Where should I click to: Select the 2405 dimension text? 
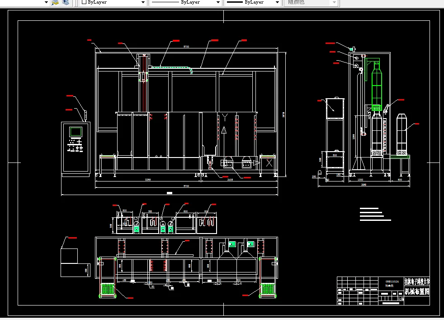coord(230,179)
